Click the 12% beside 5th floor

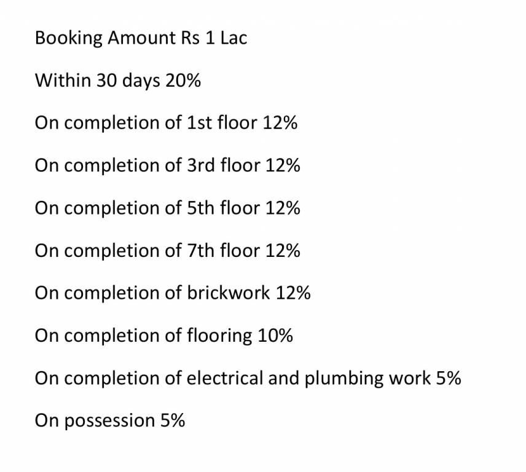click(283, 208)
